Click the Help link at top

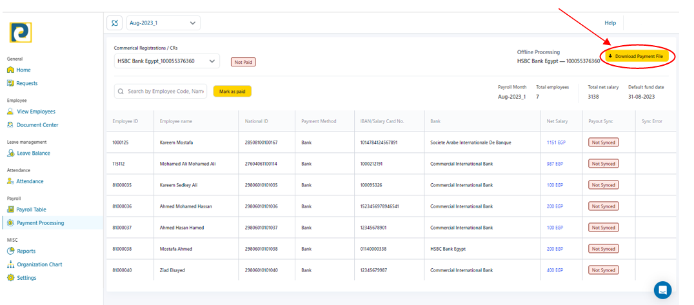click(x=610, y=23)
